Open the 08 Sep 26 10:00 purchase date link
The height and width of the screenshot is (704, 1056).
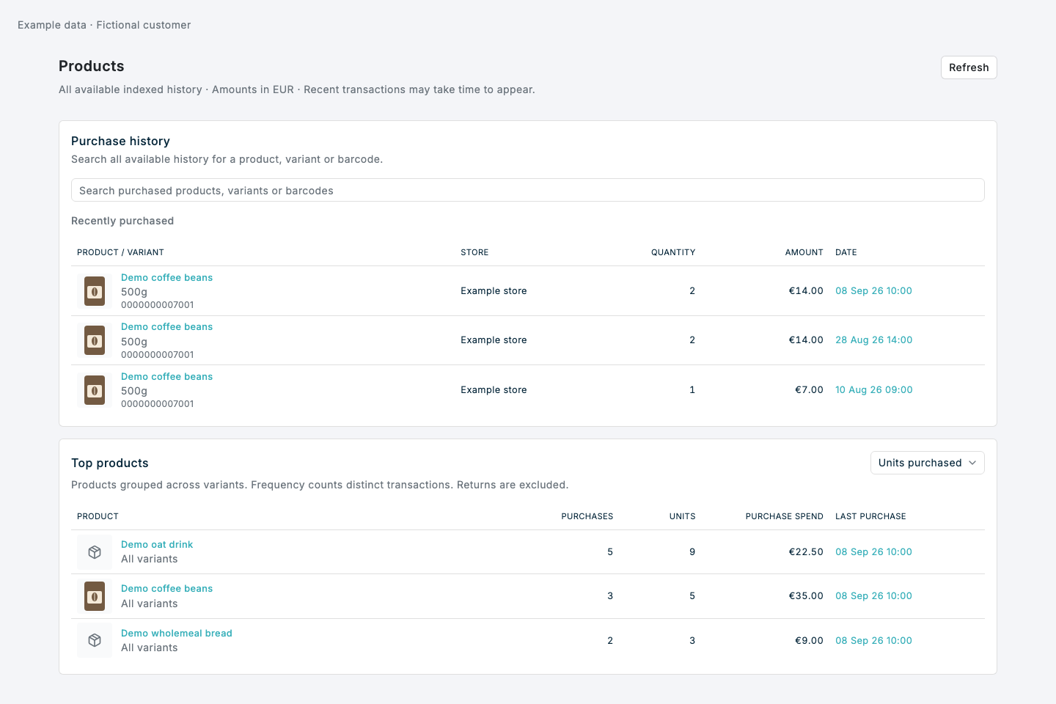point(873,291)
